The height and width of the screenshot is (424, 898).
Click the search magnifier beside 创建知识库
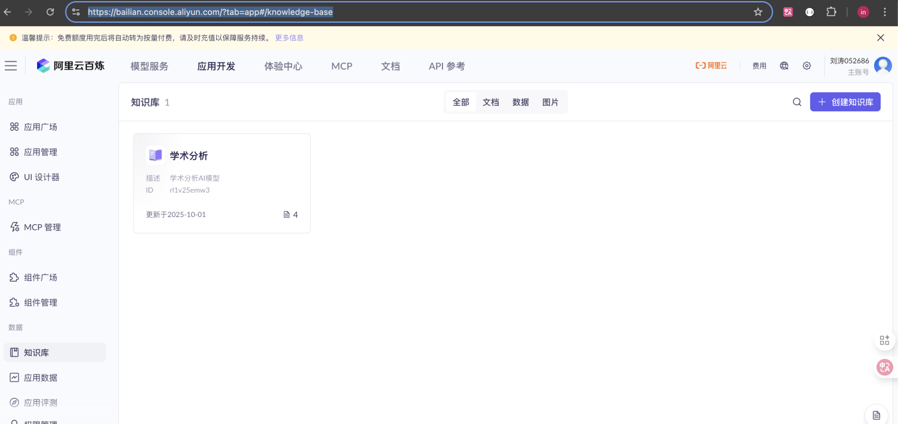[797, 102]
